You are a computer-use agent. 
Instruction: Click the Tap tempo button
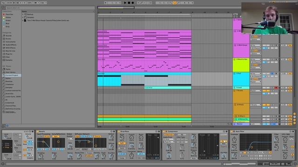click(x=3, y=3)
